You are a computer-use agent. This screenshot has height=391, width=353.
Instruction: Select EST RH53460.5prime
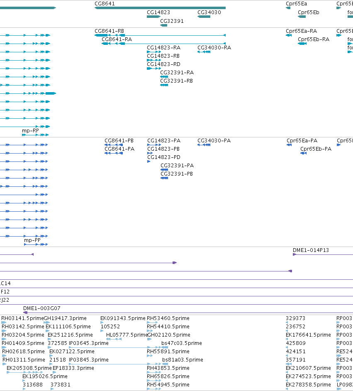(x=168, y=318)
